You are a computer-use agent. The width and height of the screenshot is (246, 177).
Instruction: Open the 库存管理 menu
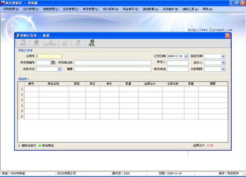[91, 9]
